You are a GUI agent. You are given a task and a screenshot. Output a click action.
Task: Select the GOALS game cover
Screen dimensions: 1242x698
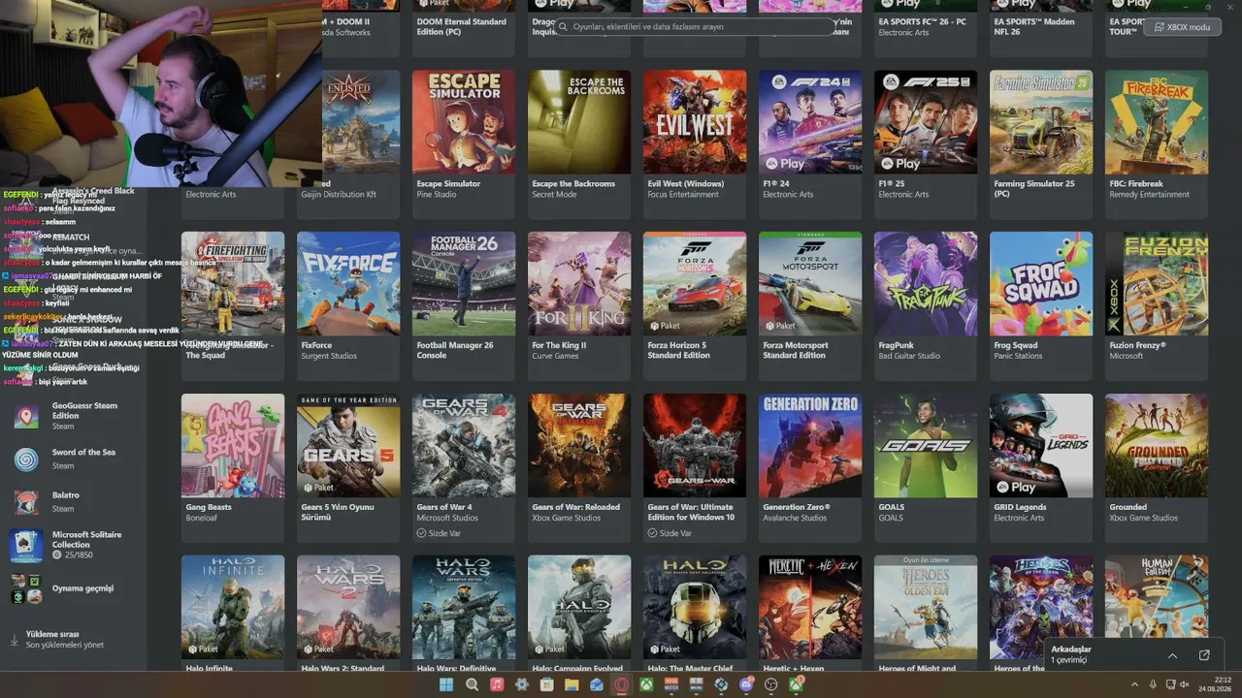point(926,446)
